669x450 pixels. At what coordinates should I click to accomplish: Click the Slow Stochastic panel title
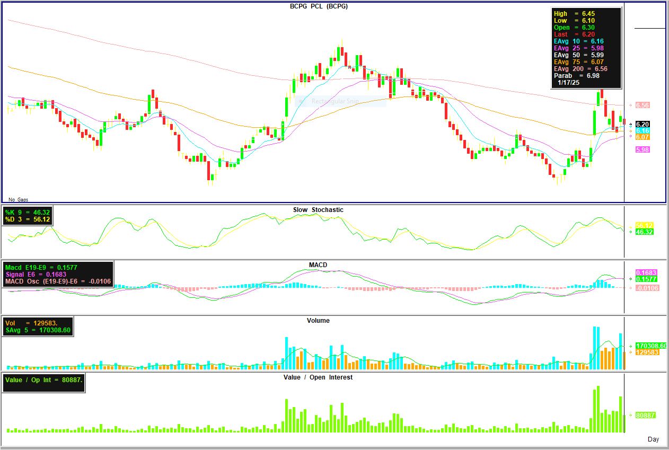click(318, 210)
